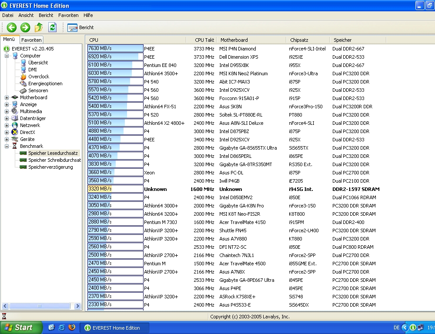
Task: Click the tree panel scroll right arrow
Action: (77, 306)
